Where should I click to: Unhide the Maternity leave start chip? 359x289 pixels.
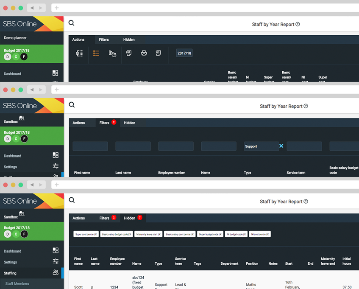148,234
